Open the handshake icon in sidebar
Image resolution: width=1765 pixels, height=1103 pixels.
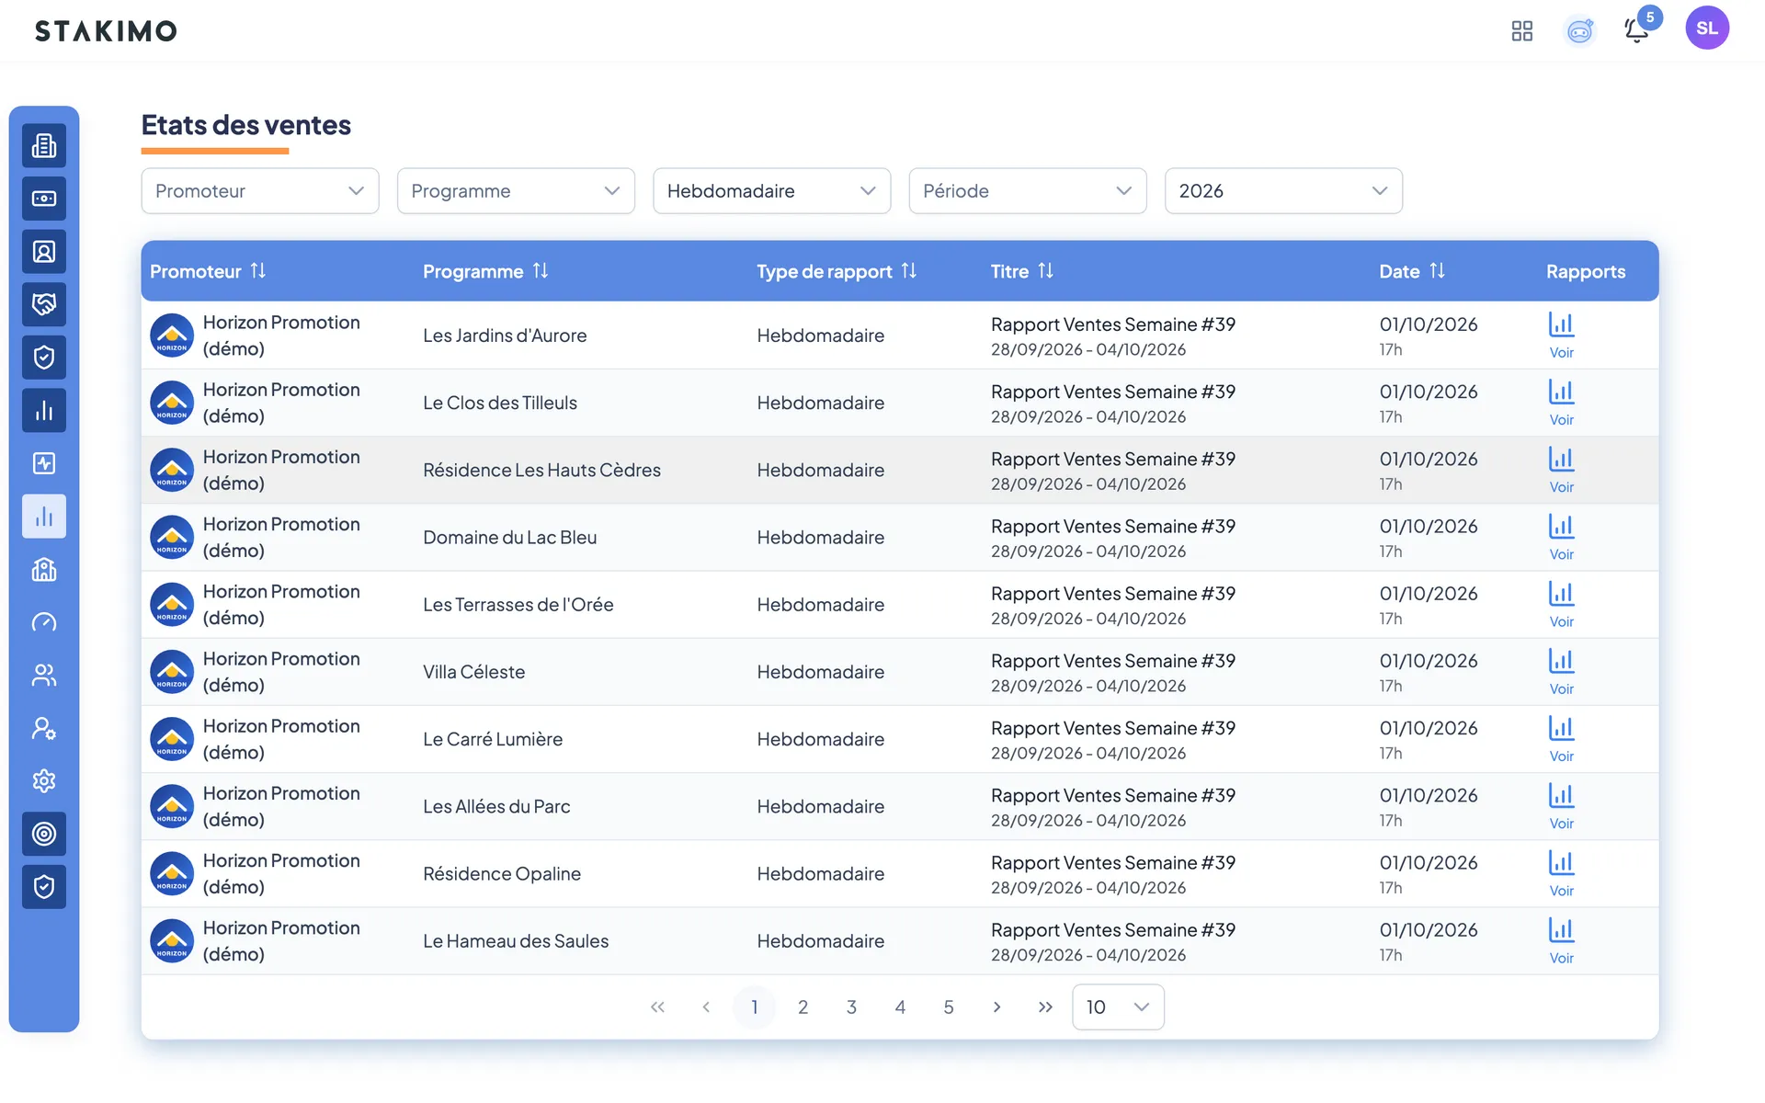tap(44, 304)
